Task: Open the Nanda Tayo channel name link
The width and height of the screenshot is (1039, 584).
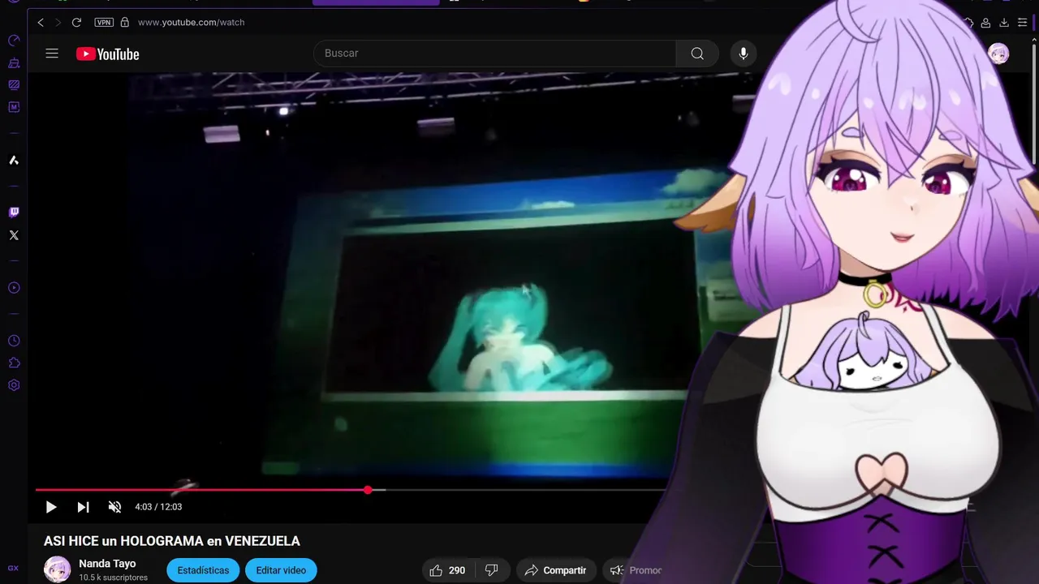Action: (x=107, y=564)
